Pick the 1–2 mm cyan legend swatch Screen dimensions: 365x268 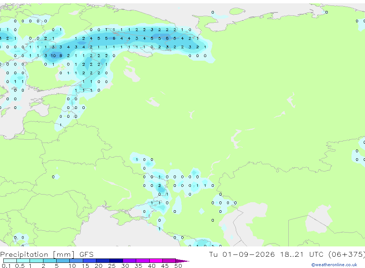36,261
